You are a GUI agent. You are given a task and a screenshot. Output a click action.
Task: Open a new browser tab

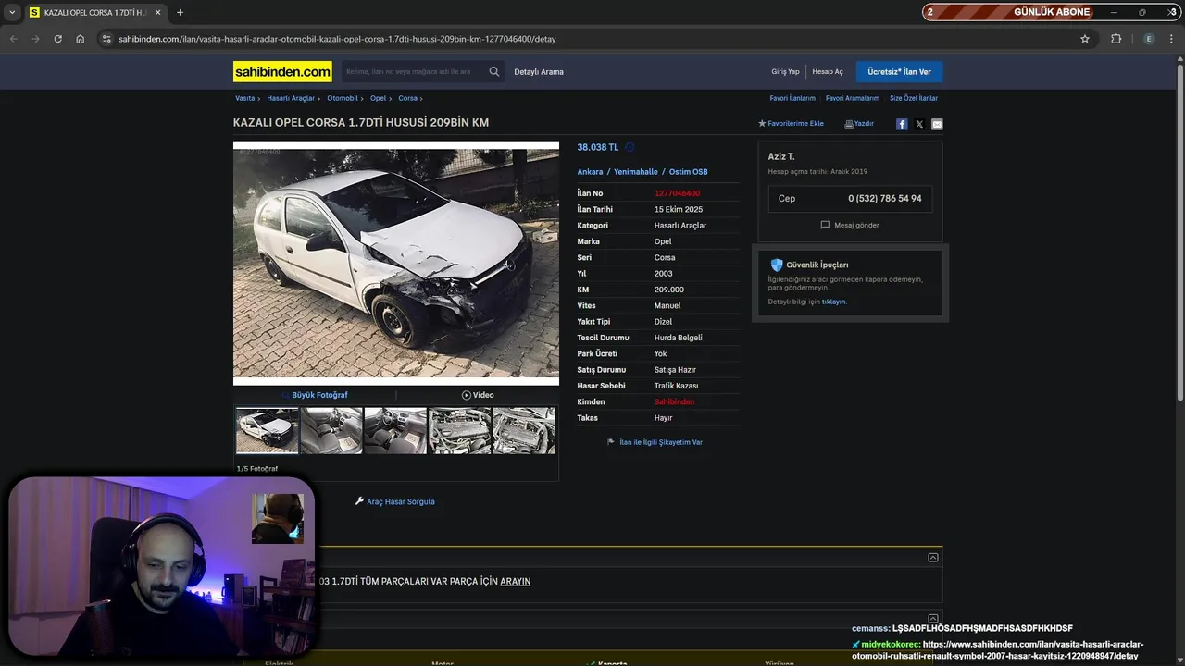click(180, 12)
